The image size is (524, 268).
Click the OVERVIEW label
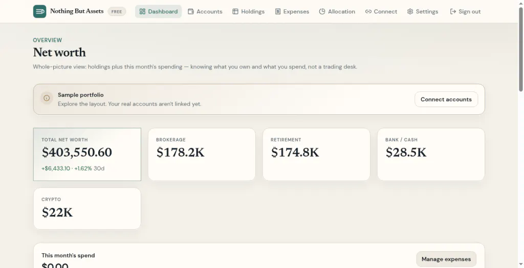click(48, 40)
